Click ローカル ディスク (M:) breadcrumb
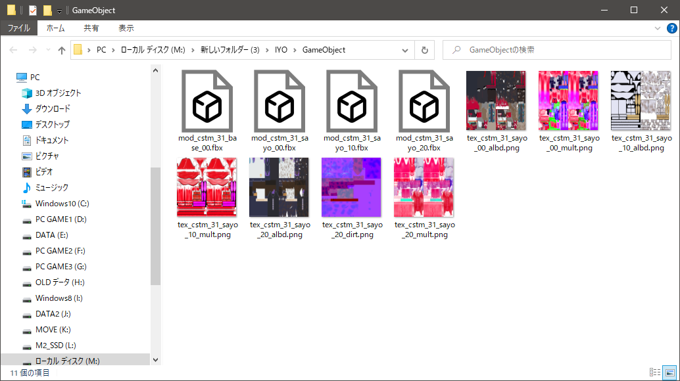 click(x=153, y=50)
